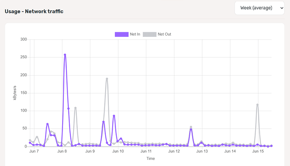Click the dropdown chevron arrow
The image size is (290, 166).
point(282,8)
